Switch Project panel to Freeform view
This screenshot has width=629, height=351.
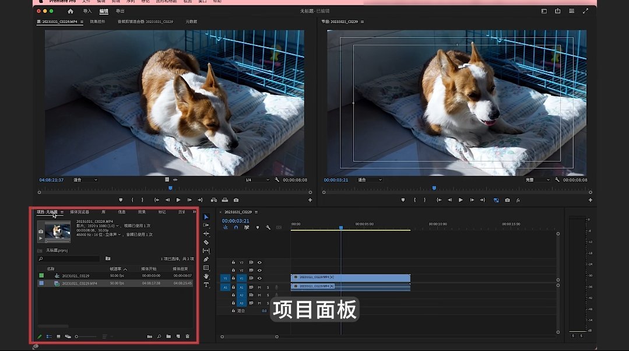coord(68,336)
